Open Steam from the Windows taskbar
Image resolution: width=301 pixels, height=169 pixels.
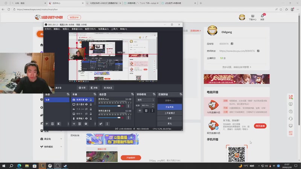(65, 166)
